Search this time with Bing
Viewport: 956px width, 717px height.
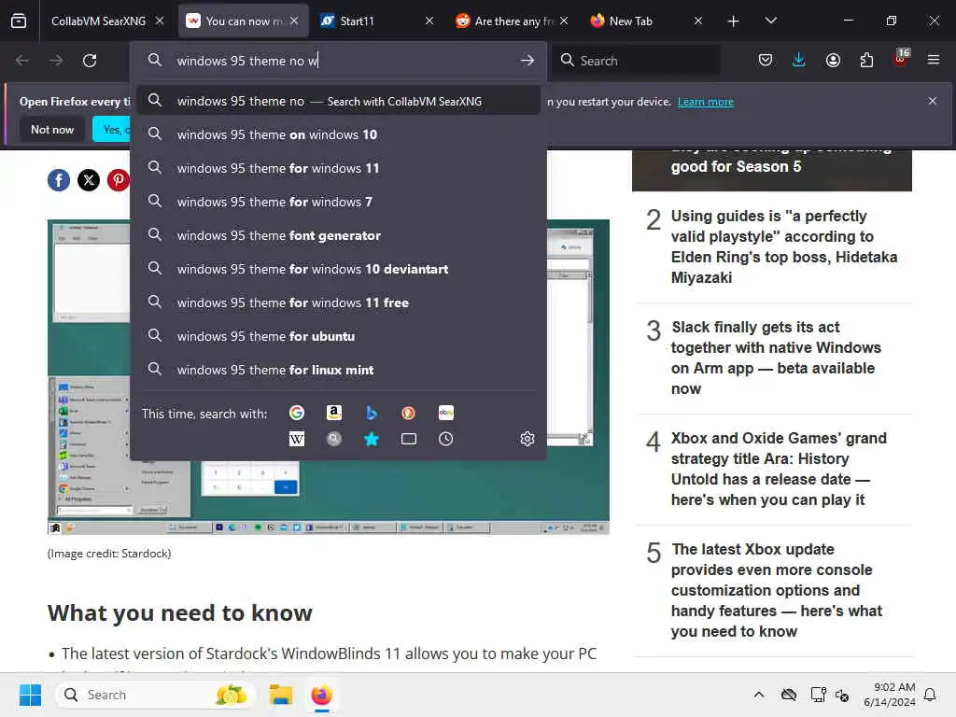372,413
